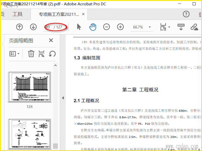
Task: Click the thumbnail panel print pages icon
Action: [x=42, y=54]
